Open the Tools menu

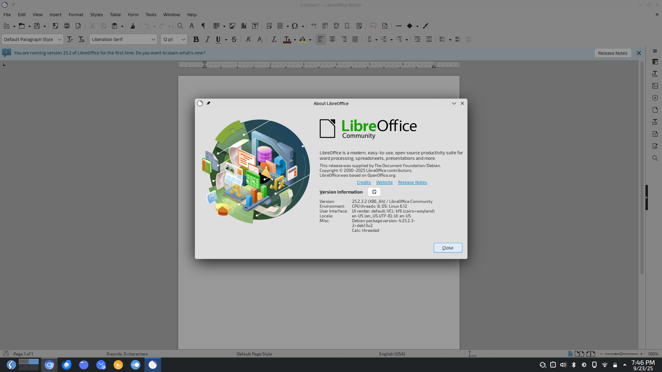pyautogui.click(x=151, y=14)
